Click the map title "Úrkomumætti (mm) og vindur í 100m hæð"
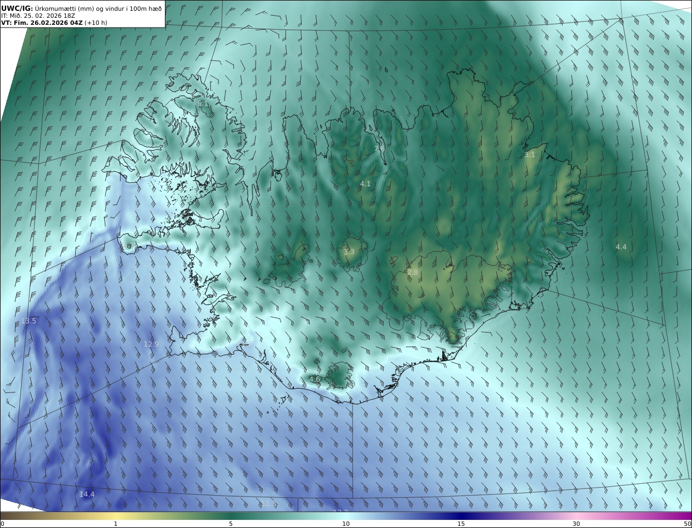This screenshot has width=692, height=528. [x=98, y=8]
